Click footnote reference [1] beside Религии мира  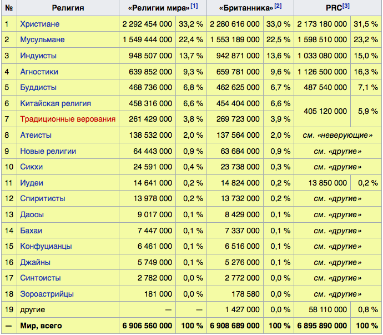point(194,6)
